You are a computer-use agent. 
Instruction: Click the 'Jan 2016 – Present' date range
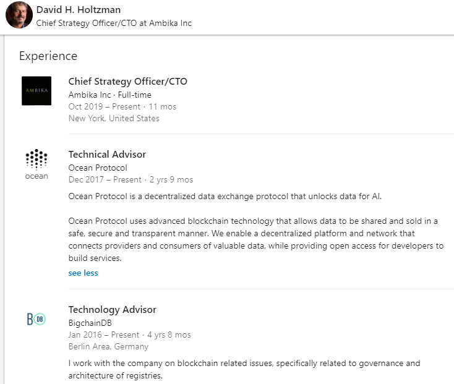pos(104,335)
